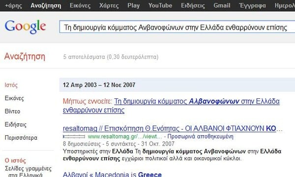The image size is (295, 177).
Task: Open Εικόνες in the top black bar
Action: point(80,5)
